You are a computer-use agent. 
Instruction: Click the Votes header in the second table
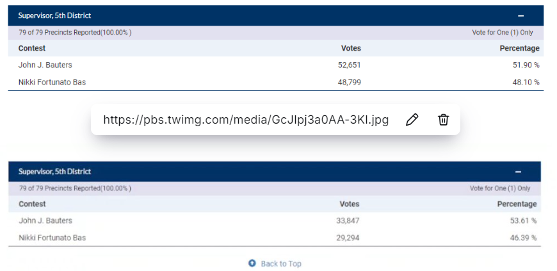pyautogui.click(x=349, y=204)
